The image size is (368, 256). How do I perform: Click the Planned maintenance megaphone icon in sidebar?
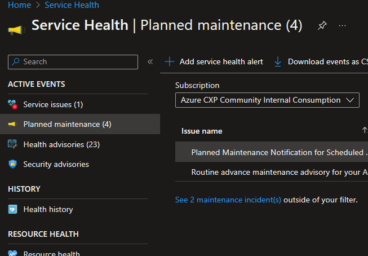(12, 124)
